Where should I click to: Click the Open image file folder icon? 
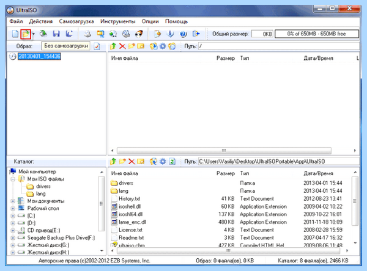(x=26, y=34)
